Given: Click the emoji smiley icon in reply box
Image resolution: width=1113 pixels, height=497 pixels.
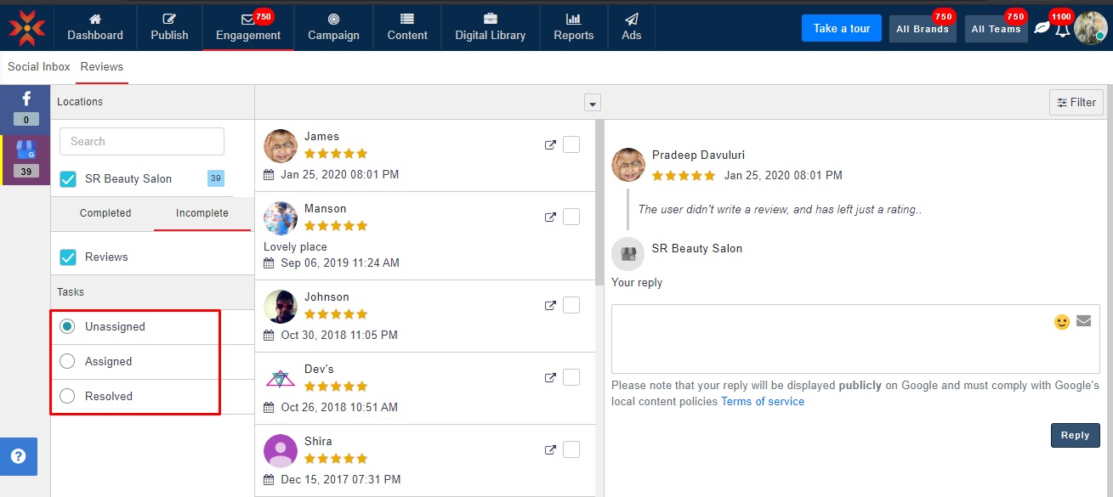Looking at the screenshot, I should 1062,322.
